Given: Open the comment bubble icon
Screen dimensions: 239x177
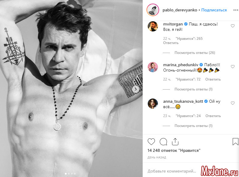Looking at the screenshot, I should 163,142.
